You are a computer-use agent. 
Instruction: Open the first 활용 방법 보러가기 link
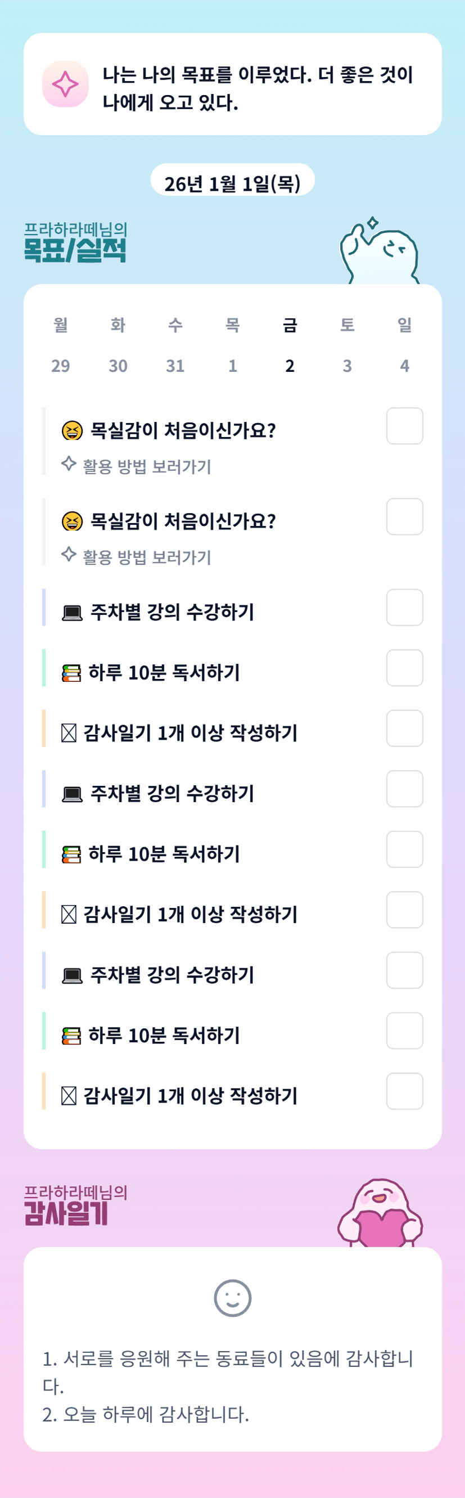tap(147, 467)
